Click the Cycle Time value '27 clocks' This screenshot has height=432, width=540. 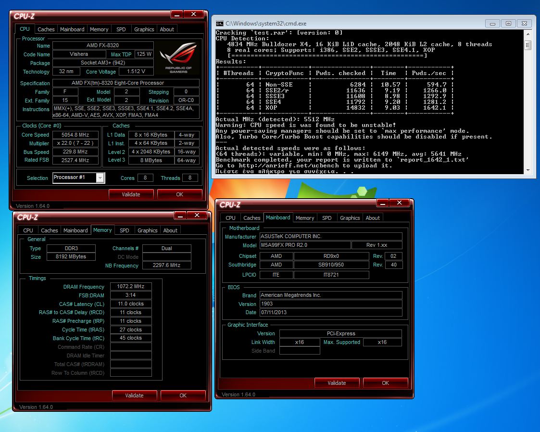tap(131, 330)
